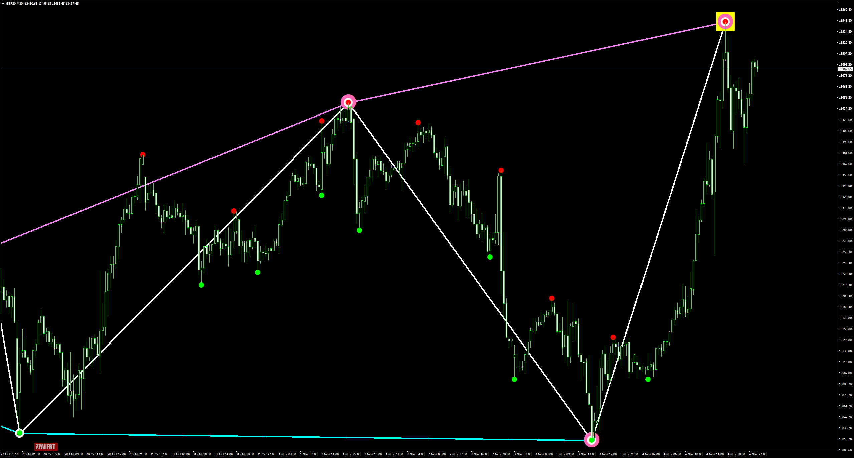
Task: Click the GER30,M30 symbol label
Action: 14,4
